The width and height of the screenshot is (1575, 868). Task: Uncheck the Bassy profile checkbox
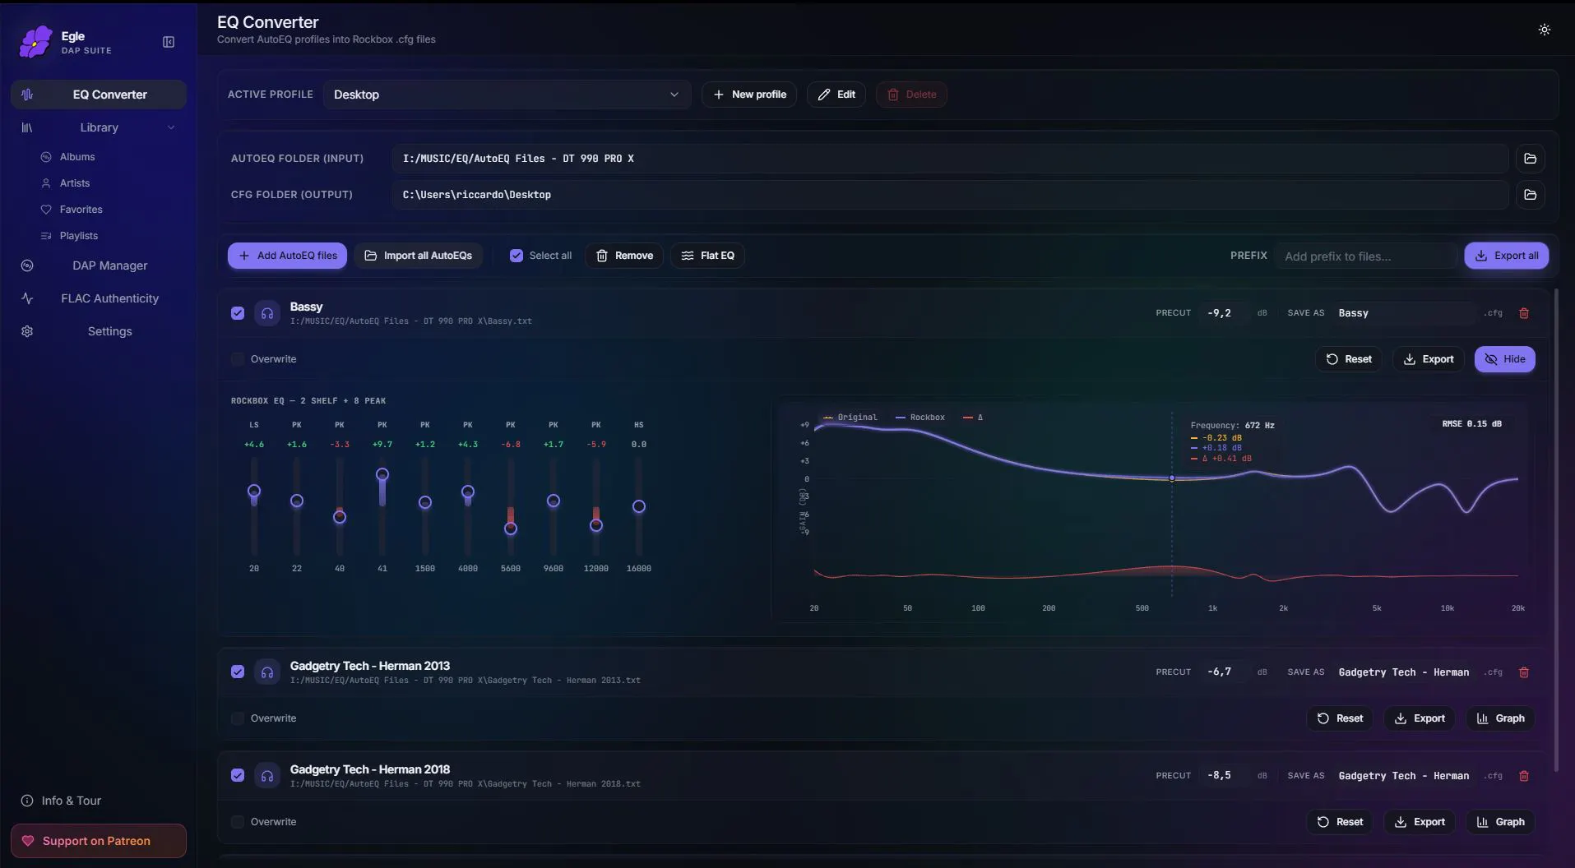point(238,313)
